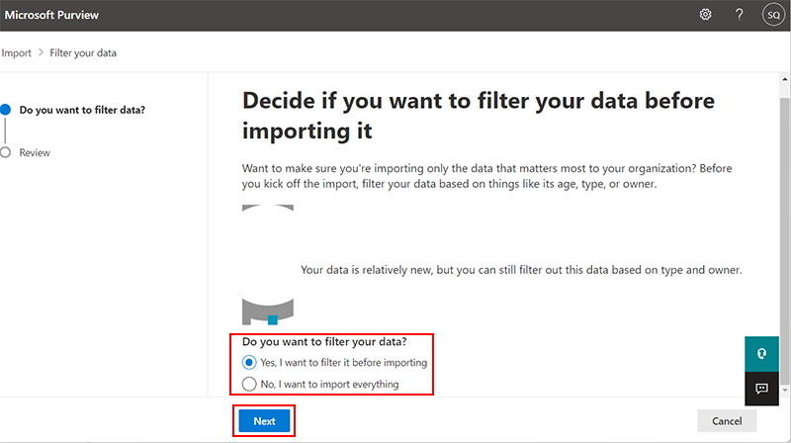Click the help question mark icon
The width and height of the screenshot is (791, 443).
coord(739,15)
